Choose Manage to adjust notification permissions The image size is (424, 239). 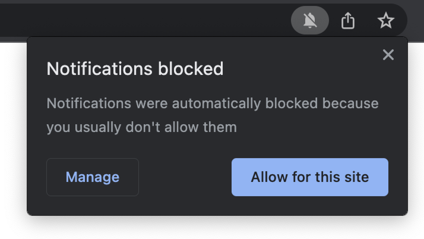click(x=92, y=177)
